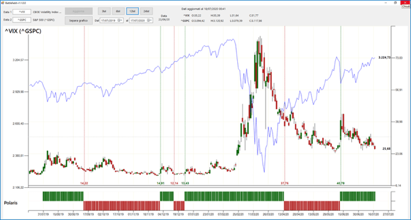411x220 pixels.
Task: Click the left axis value 2.929,98
Action: coord(18,92)
